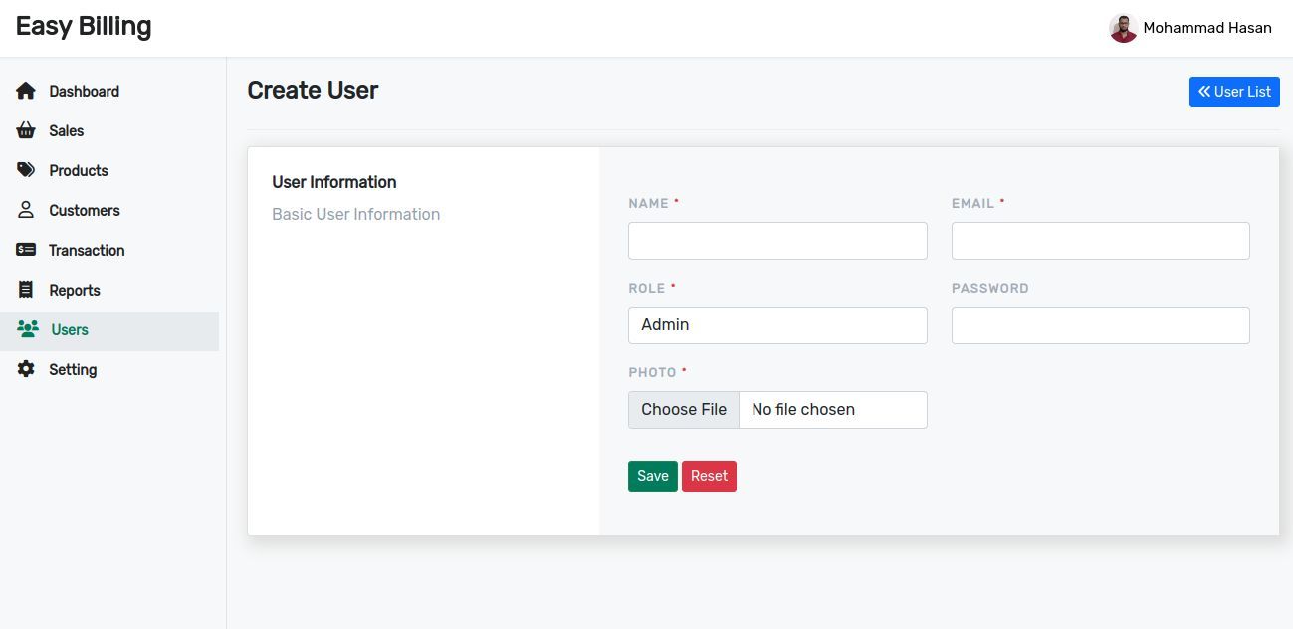Click the Dashboard home icon
The image size is (1293, 629).
click(26, 91)
